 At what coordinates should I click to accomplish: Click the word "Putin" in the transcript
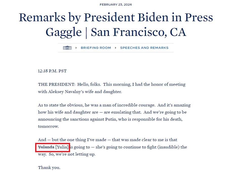tap(138, 119)
